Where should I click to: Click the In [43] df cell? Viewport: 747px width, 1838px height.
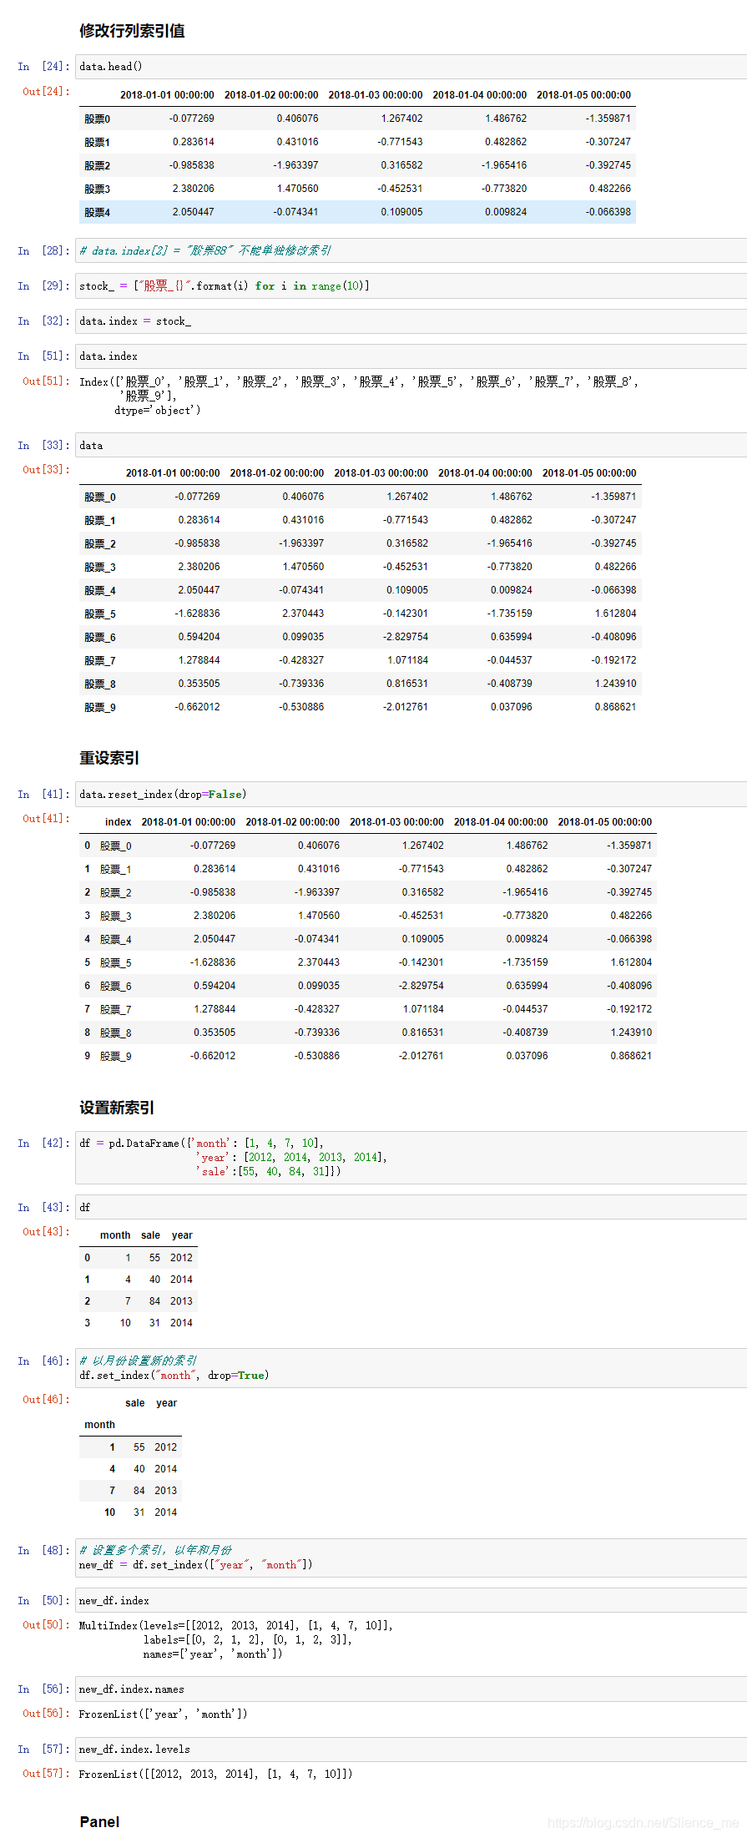pos(411,1207)
